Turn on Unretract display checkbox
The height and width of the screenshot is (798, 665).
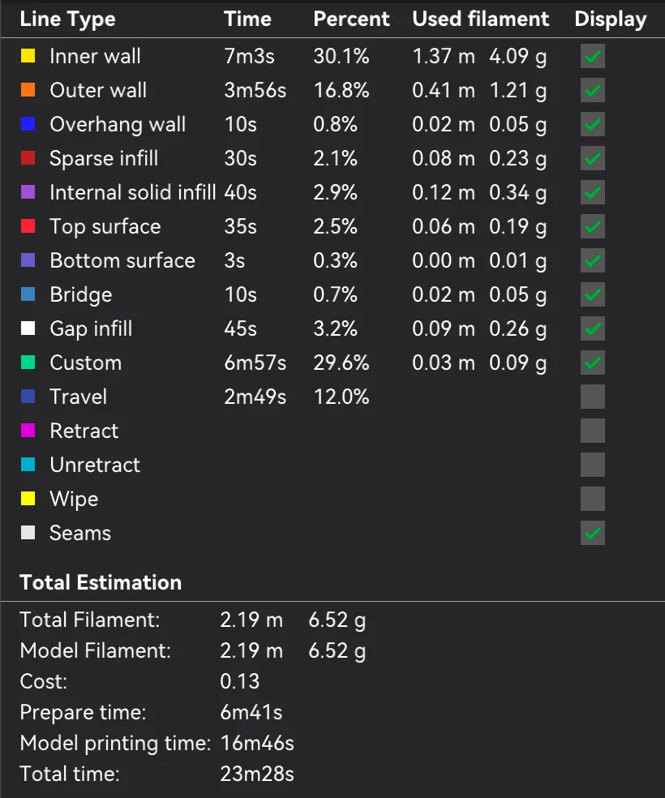(593, 465)
